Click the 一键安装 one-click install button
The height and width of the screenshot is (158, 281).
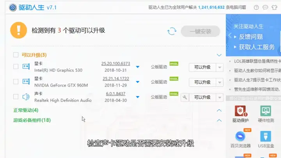[x=200, y=31]
